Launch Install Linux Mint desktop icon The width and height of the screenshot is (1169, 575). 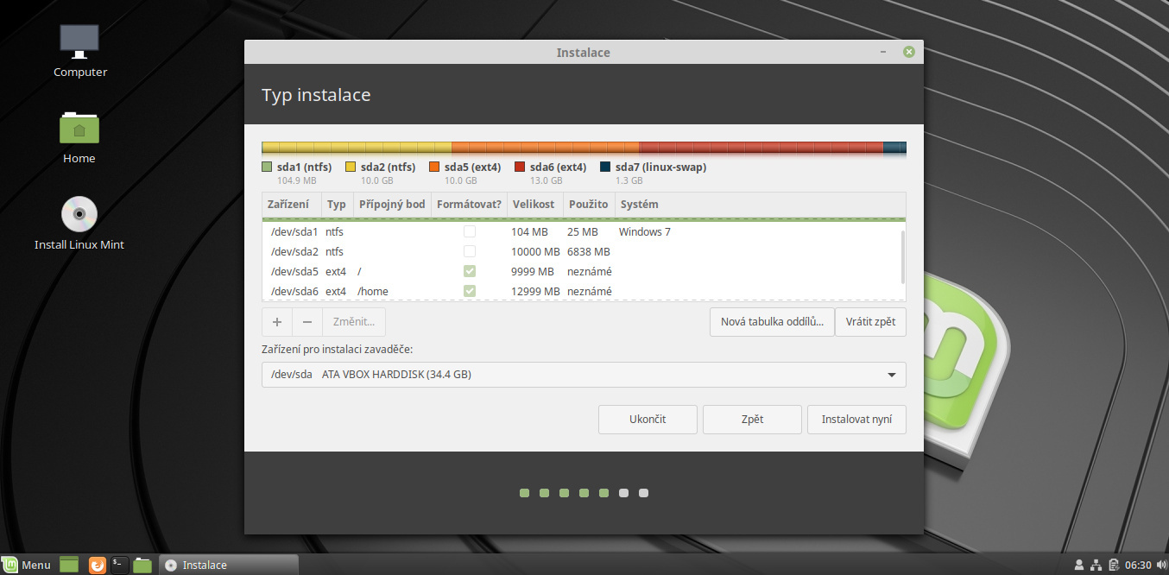[x=79, y=224]
